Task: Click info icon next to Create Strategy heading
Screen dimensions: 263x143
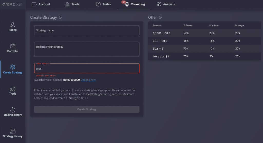Action: click(60, 17)
